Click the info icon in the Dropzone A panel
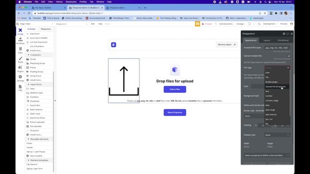310x174 pixels. pos(284,34)
